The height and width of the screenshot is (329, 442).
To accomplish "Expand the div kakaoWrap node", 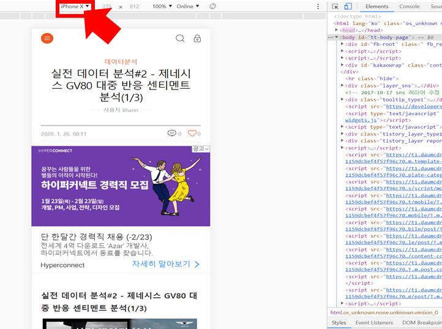I will [x=342, y=65].
